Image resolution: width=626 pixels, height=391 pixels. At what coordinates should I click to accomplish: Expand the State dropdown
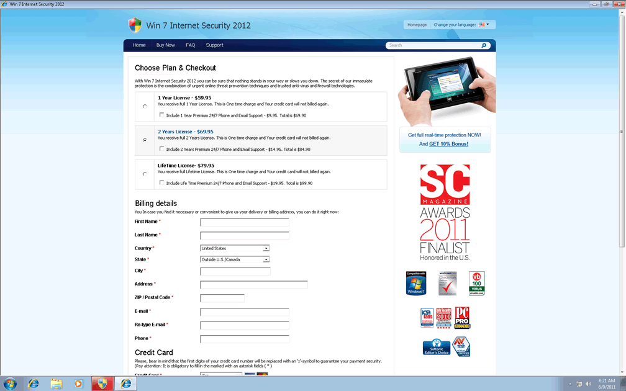[235, 259]
